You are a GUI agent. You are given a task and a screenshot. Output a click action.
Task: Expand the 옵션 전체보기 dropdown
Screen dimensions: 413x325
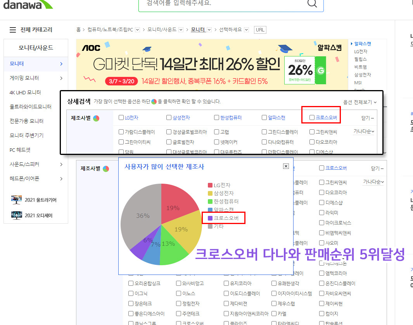click(x=360, y=102)
